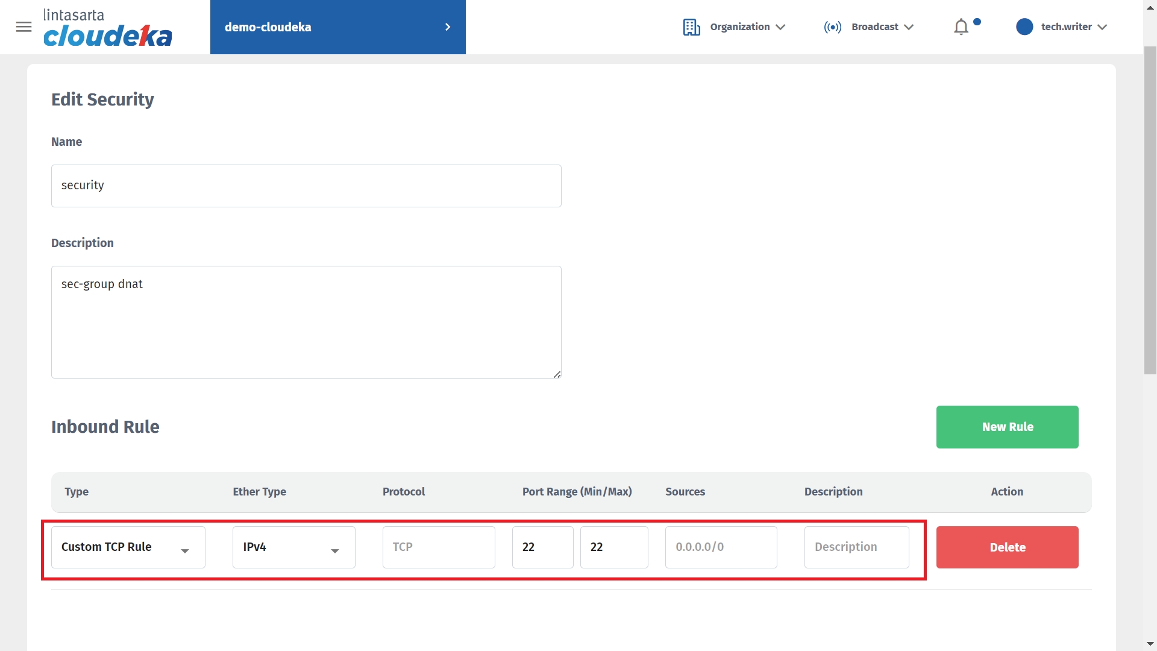Click the description textarea resize handle
1157x651 pixels.
(x=557, y=374)
